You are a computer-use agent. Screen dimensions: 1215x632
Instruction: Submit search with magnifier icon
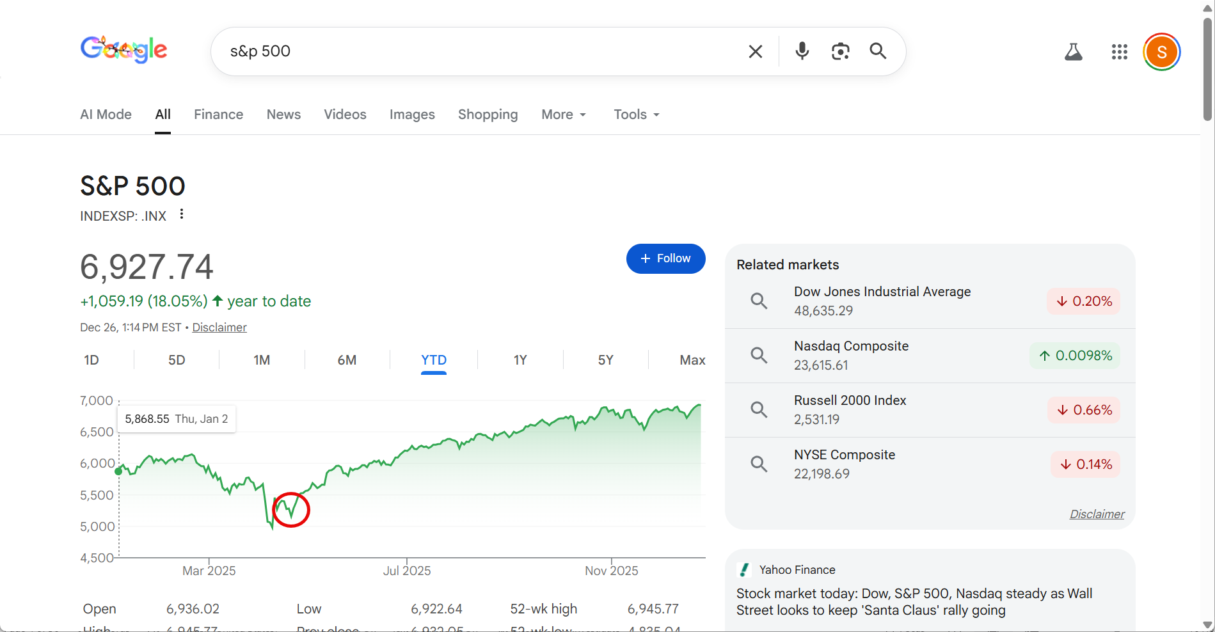(878, 51)
